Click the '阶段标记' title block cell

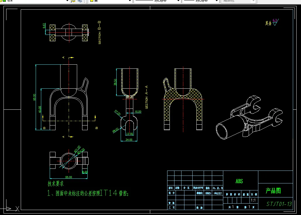click(x=233, y=195)
